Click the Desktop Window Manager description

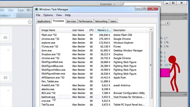pos(128,50)
